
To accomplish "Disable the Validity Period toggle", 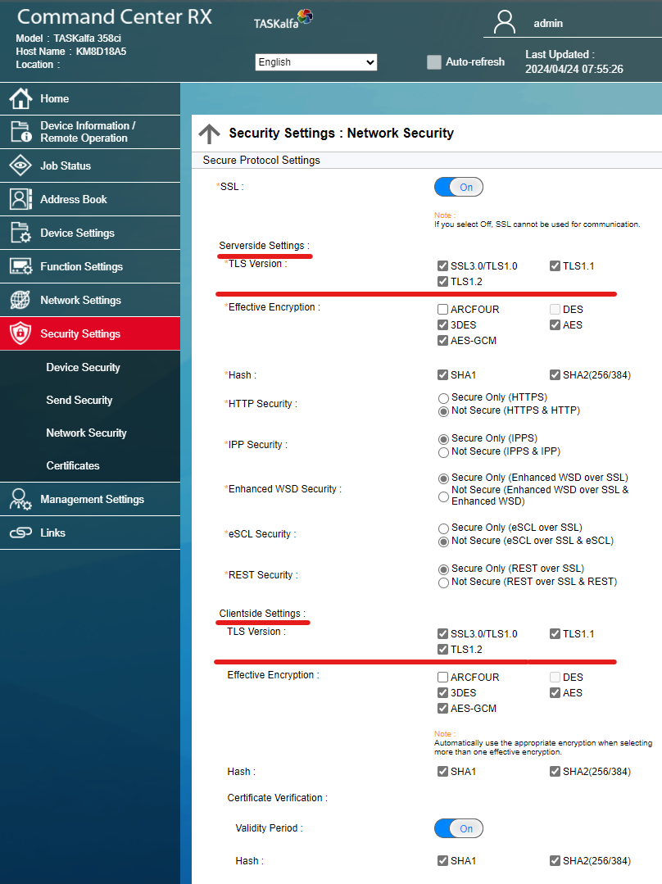I will point(458,828).
